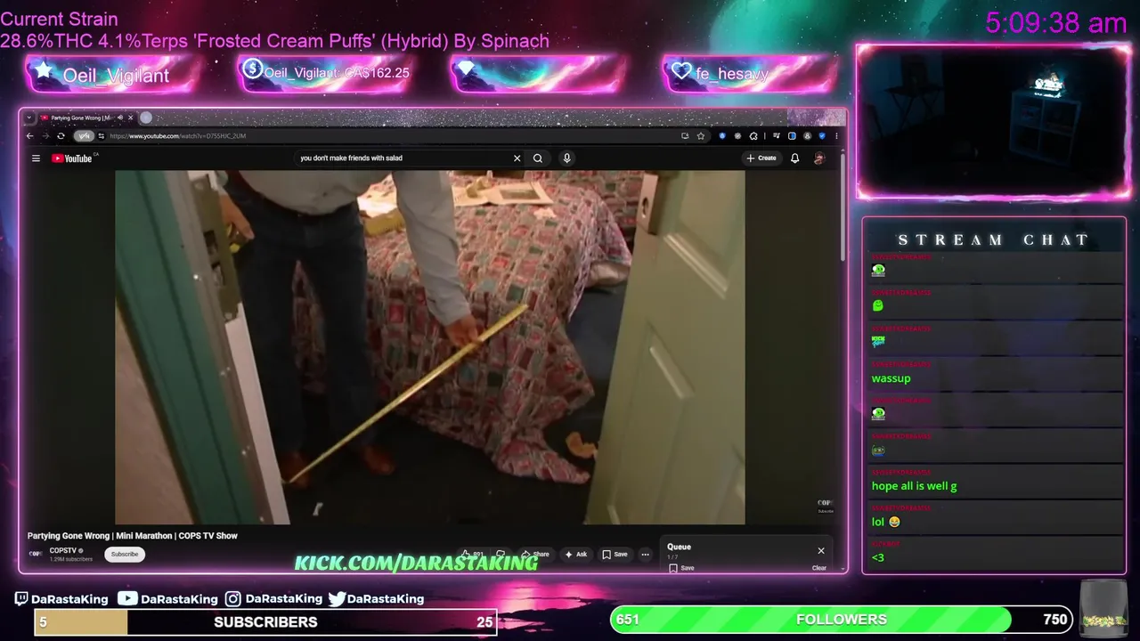Image resolution: width=1140 pixels, height=641 pixels.
Task: Open YouTube notifications bell
Action: (794, 158)
